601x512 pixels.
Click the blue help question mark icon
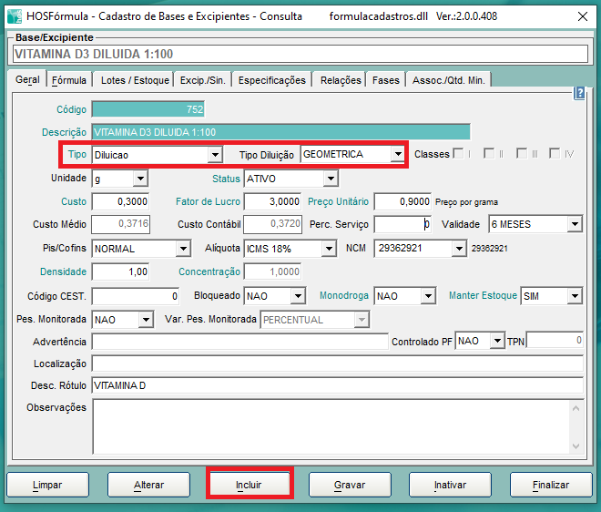click(x=579, y=93)
